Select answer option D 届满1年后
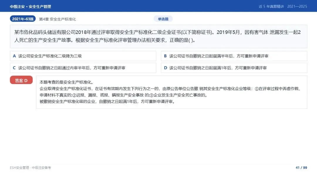The height and width of the screenshot is (178, 317). pos(234,68)
